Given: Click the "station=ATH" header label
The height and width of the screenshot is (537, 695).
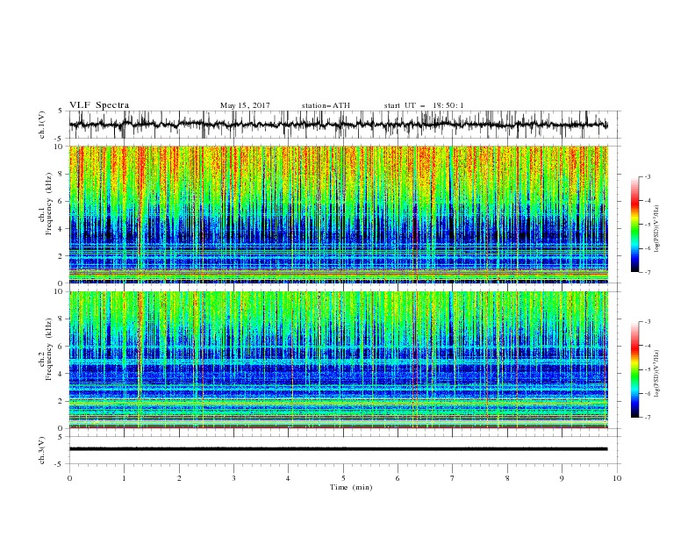Looking at the screenshot, I should coord(326,105).
